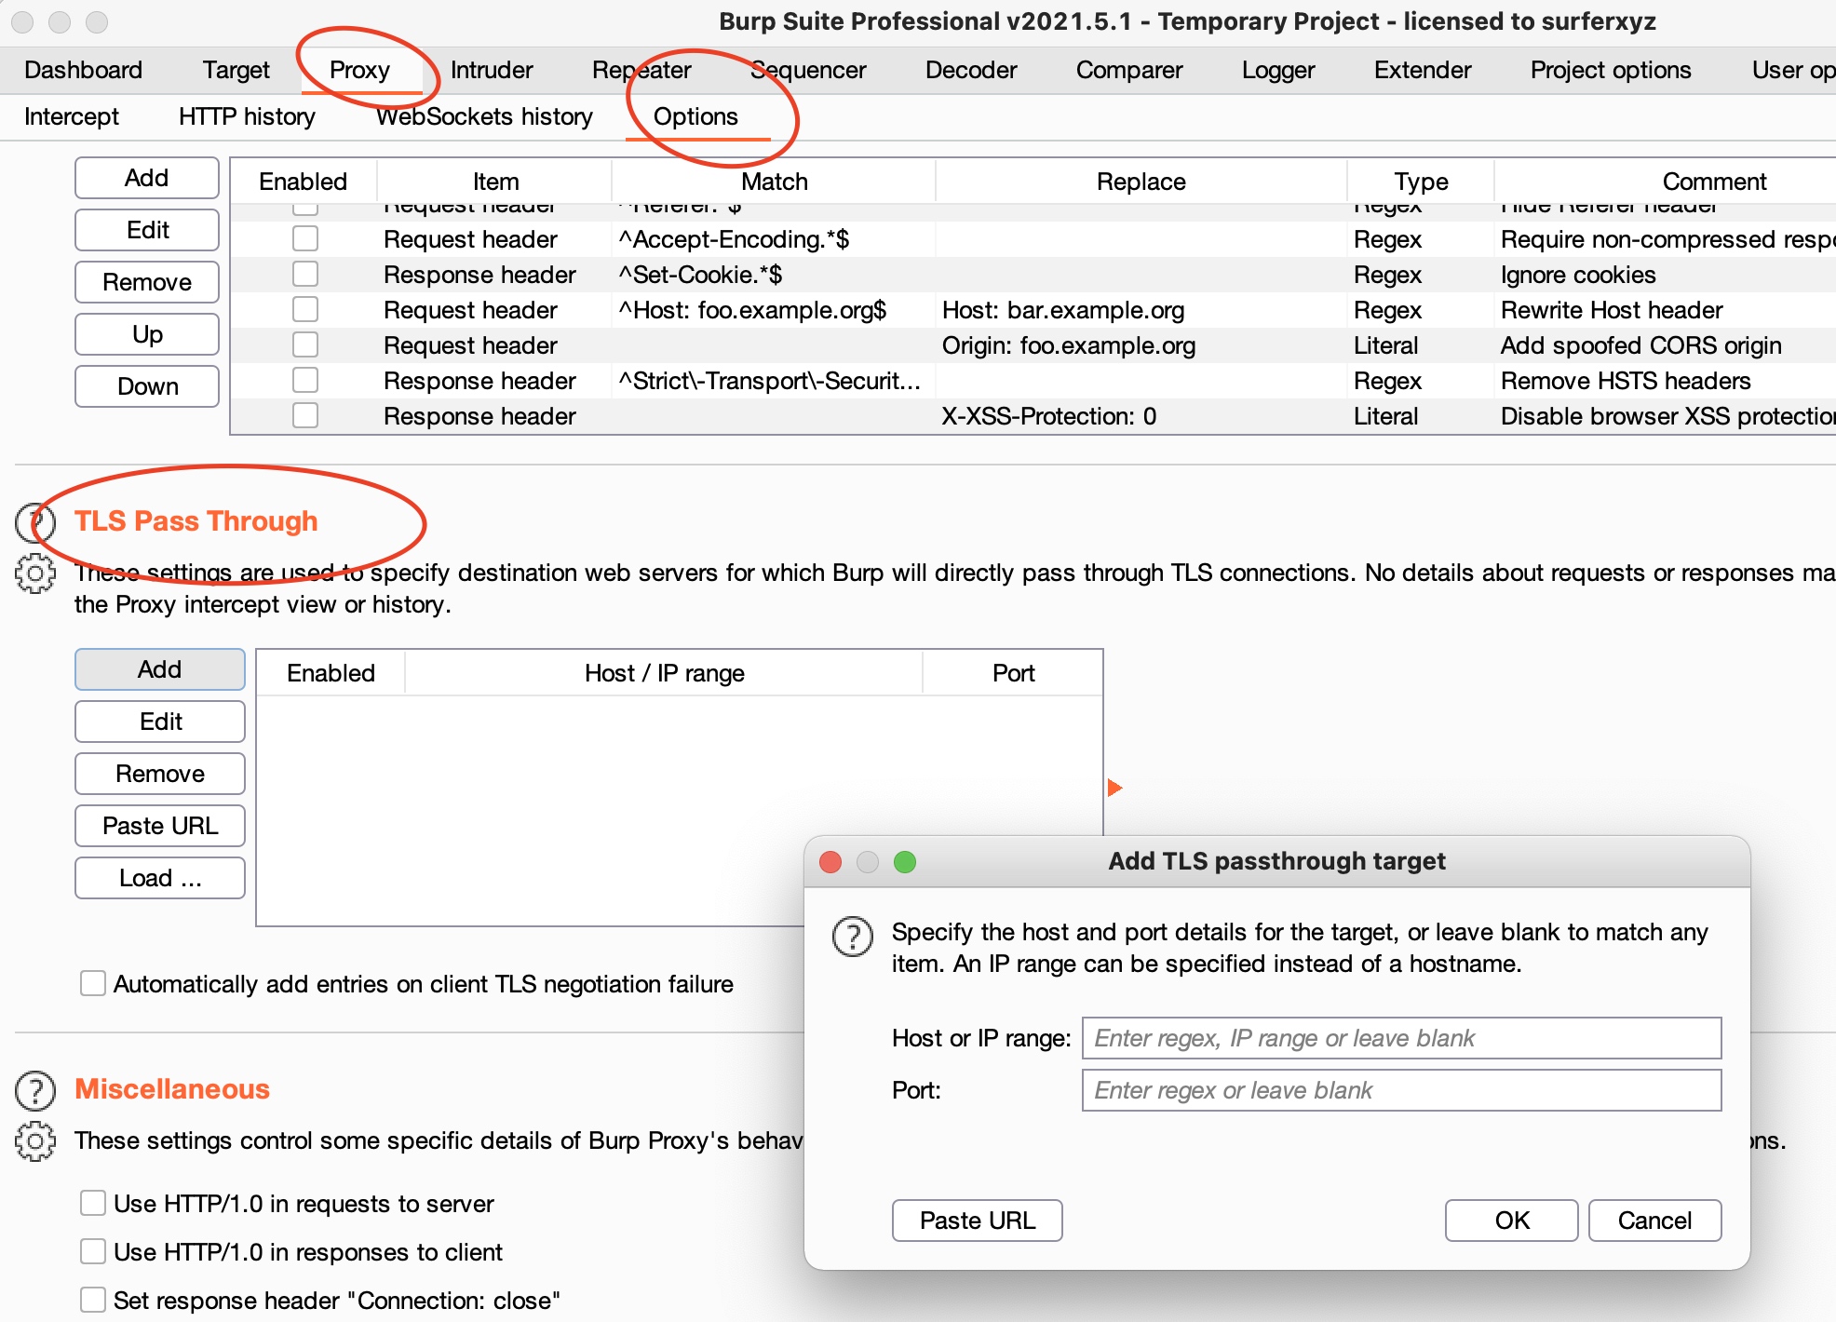Check Use HTTP/1.0 in requests to server

point(93,1204)
